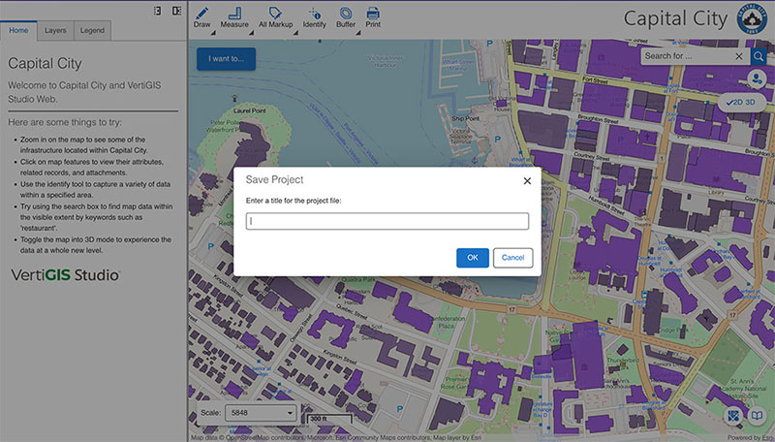This screenshot has width=775, height=442.
Task: Click the 'Save Project' dialog title
Action: point(275,180)
